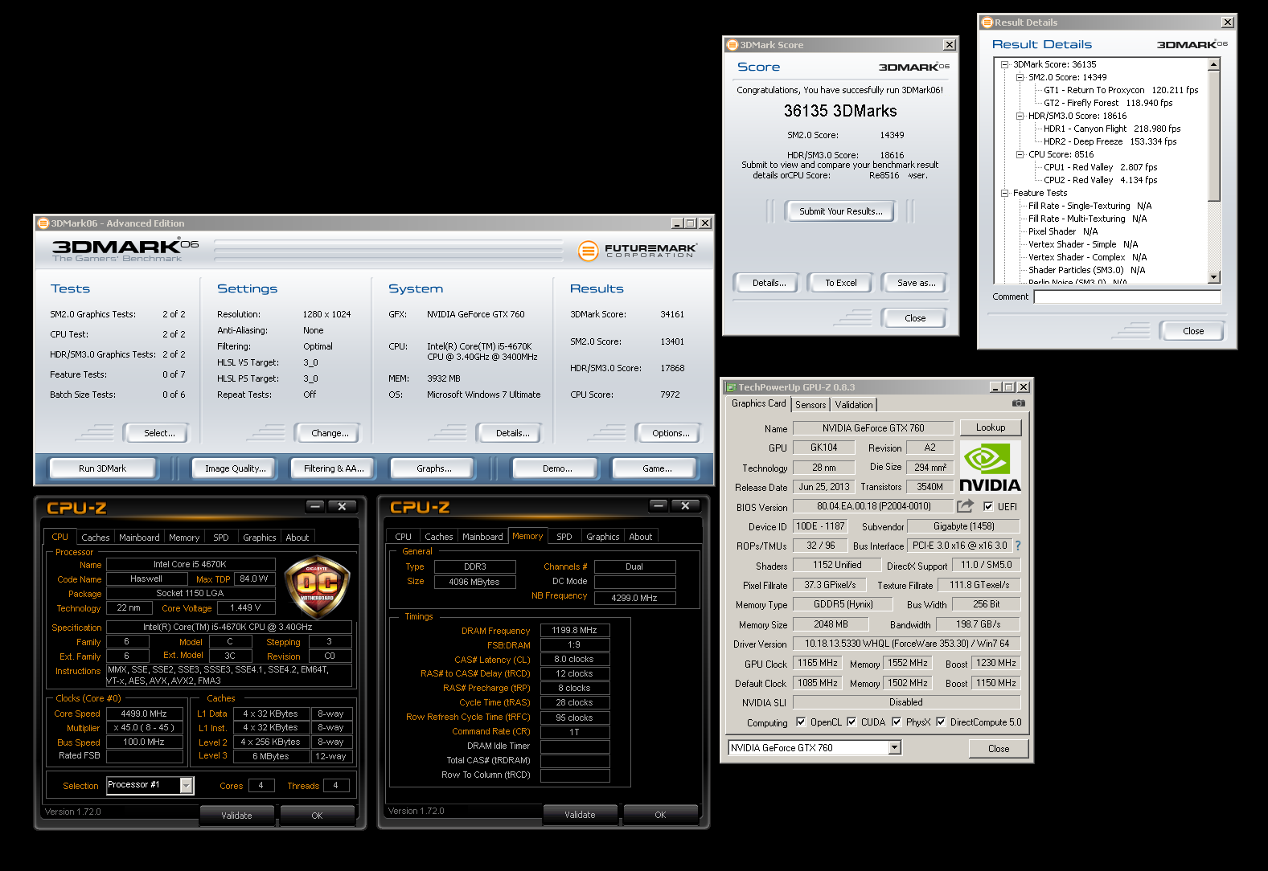The width and height of the screenshot is (1268, 871).
Task: Click the Futuremark Corporation logo
Action: [x=637, y=251]
